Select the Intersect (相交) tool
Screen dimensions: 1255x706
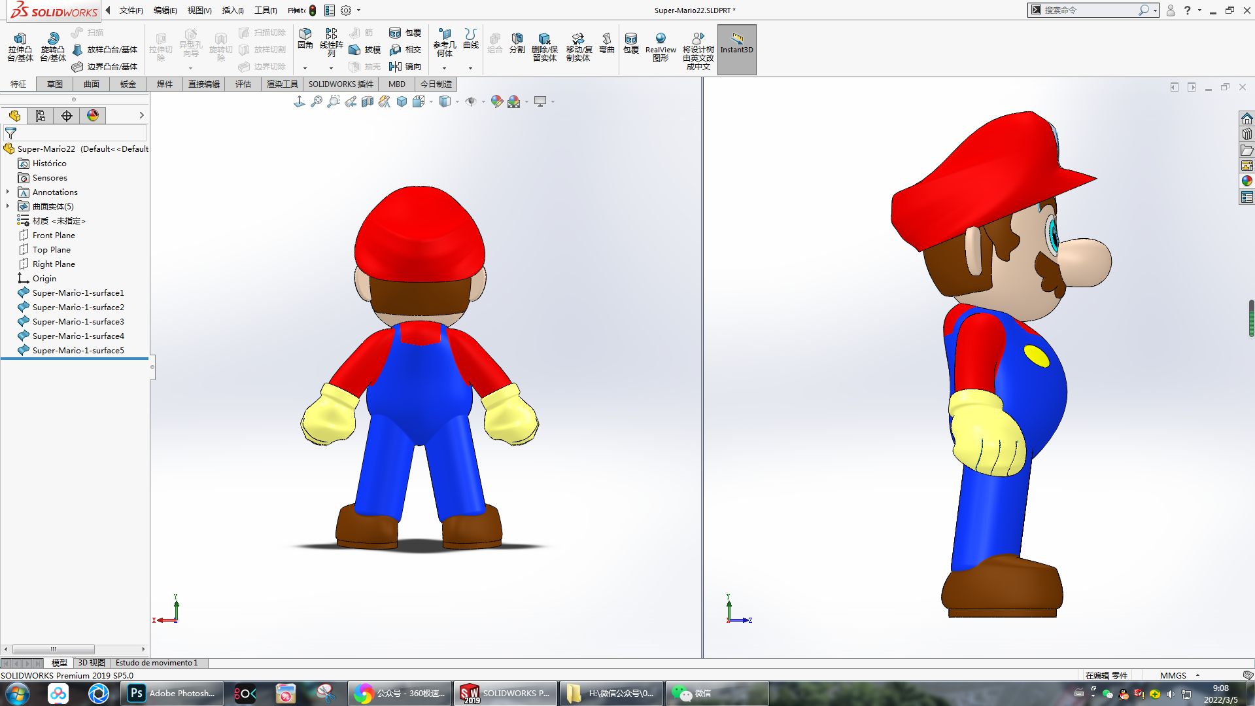405,50
